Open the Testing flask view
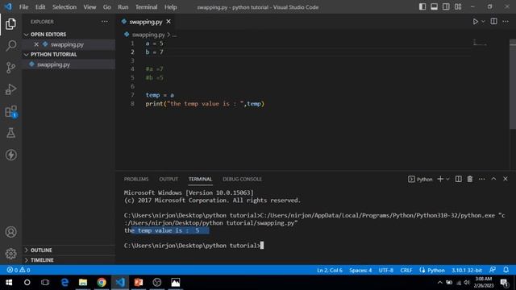Viewport: 516px width, 290px height. (10, 133)
